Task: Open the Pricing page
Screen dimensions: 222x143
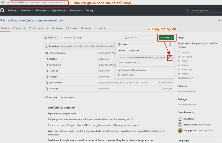Action: [89, 11]
